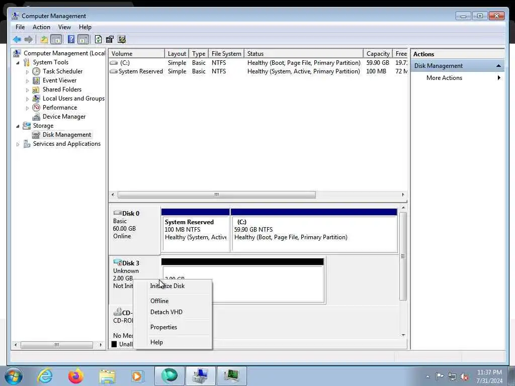Expand the Task Scheduler node
This screenshot has width=515, height=386.
(x=27, y=71)
